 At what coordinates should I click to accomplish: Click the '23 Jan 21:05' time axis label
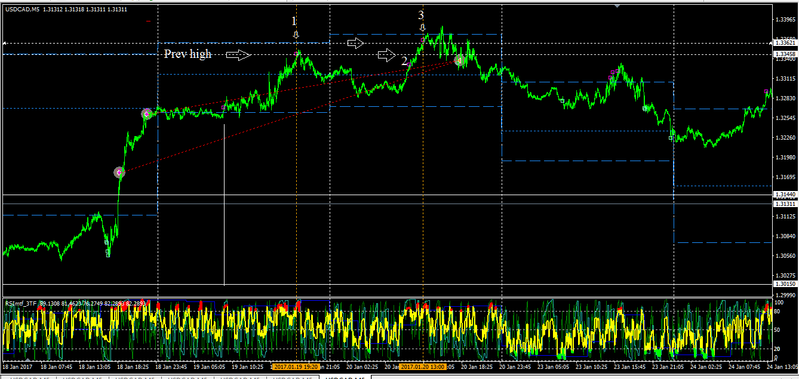pos(669,366)
